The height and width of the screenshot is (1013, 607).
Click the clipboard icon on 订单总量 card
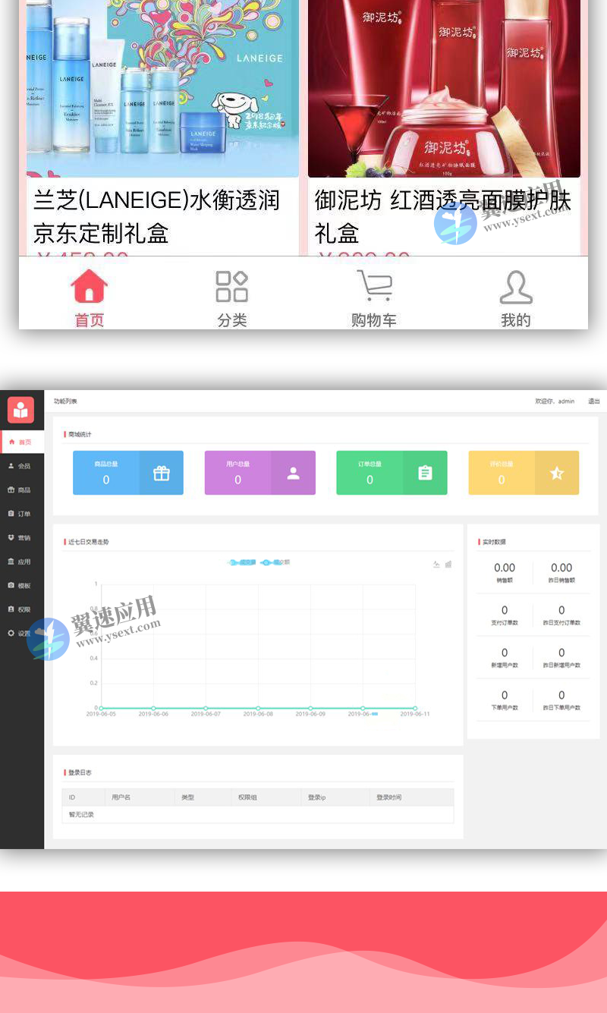425,473
